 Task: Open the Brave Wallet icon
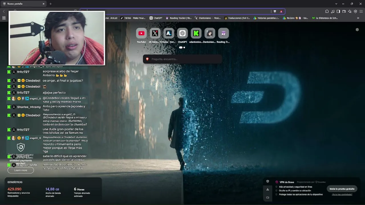pos(344,11)
